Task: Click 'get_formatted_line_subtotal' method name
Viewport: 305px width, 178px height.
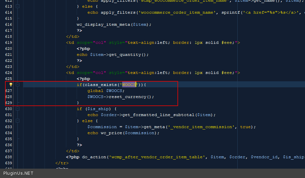Action: [158, 115]
